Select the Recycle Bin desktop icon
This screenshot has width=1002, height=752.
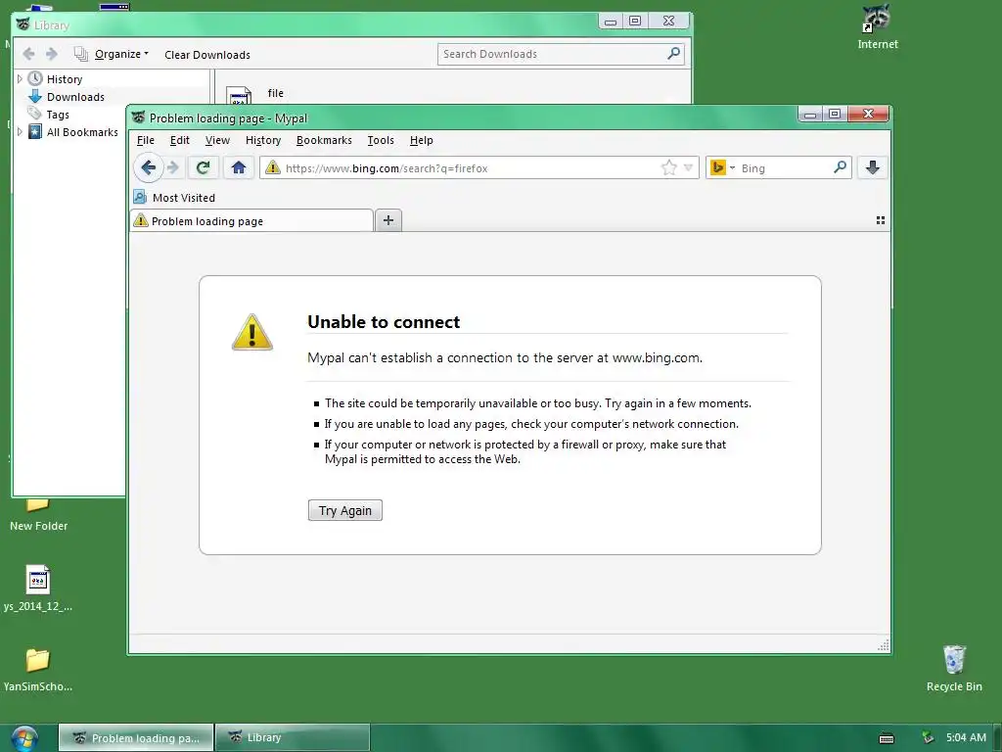tap(953, 667)
